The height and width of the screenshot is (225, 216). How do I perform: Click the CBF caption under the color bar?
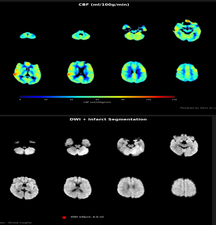(x=97, y=102)
